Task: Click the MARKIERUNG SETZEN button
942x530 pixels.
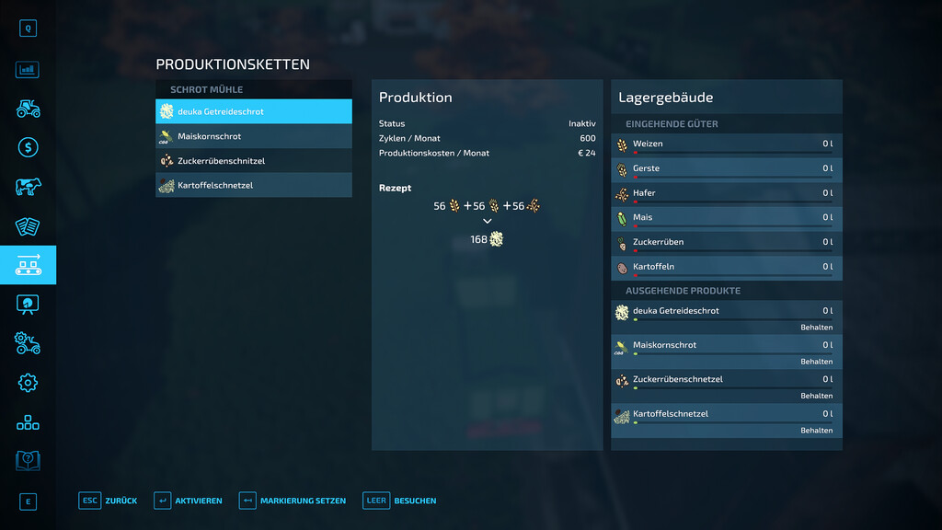Action: 293,501
